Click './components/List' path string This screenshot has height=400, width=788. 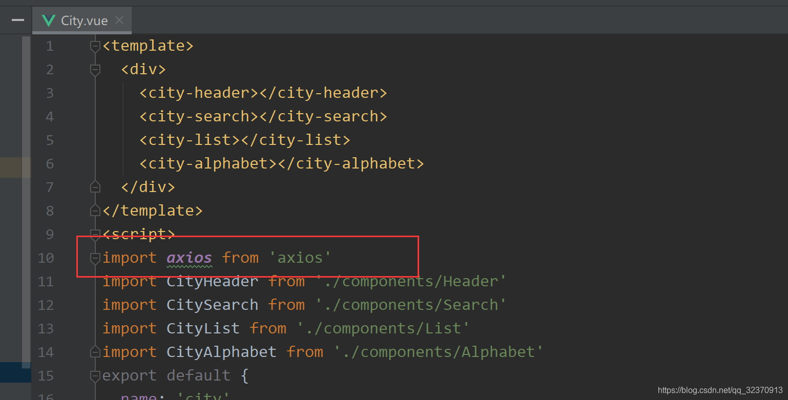[383, 328]
